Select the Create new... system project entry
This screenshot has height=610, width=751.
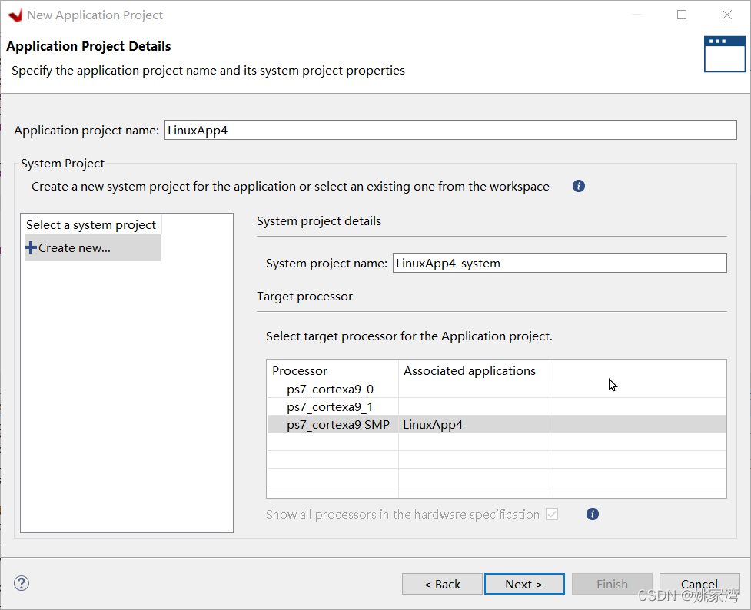tap(75, 247)
